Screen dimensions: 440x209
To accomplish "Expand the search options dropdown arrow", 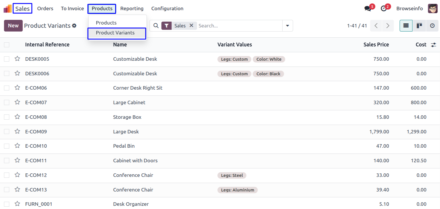I will pos(287,26).
